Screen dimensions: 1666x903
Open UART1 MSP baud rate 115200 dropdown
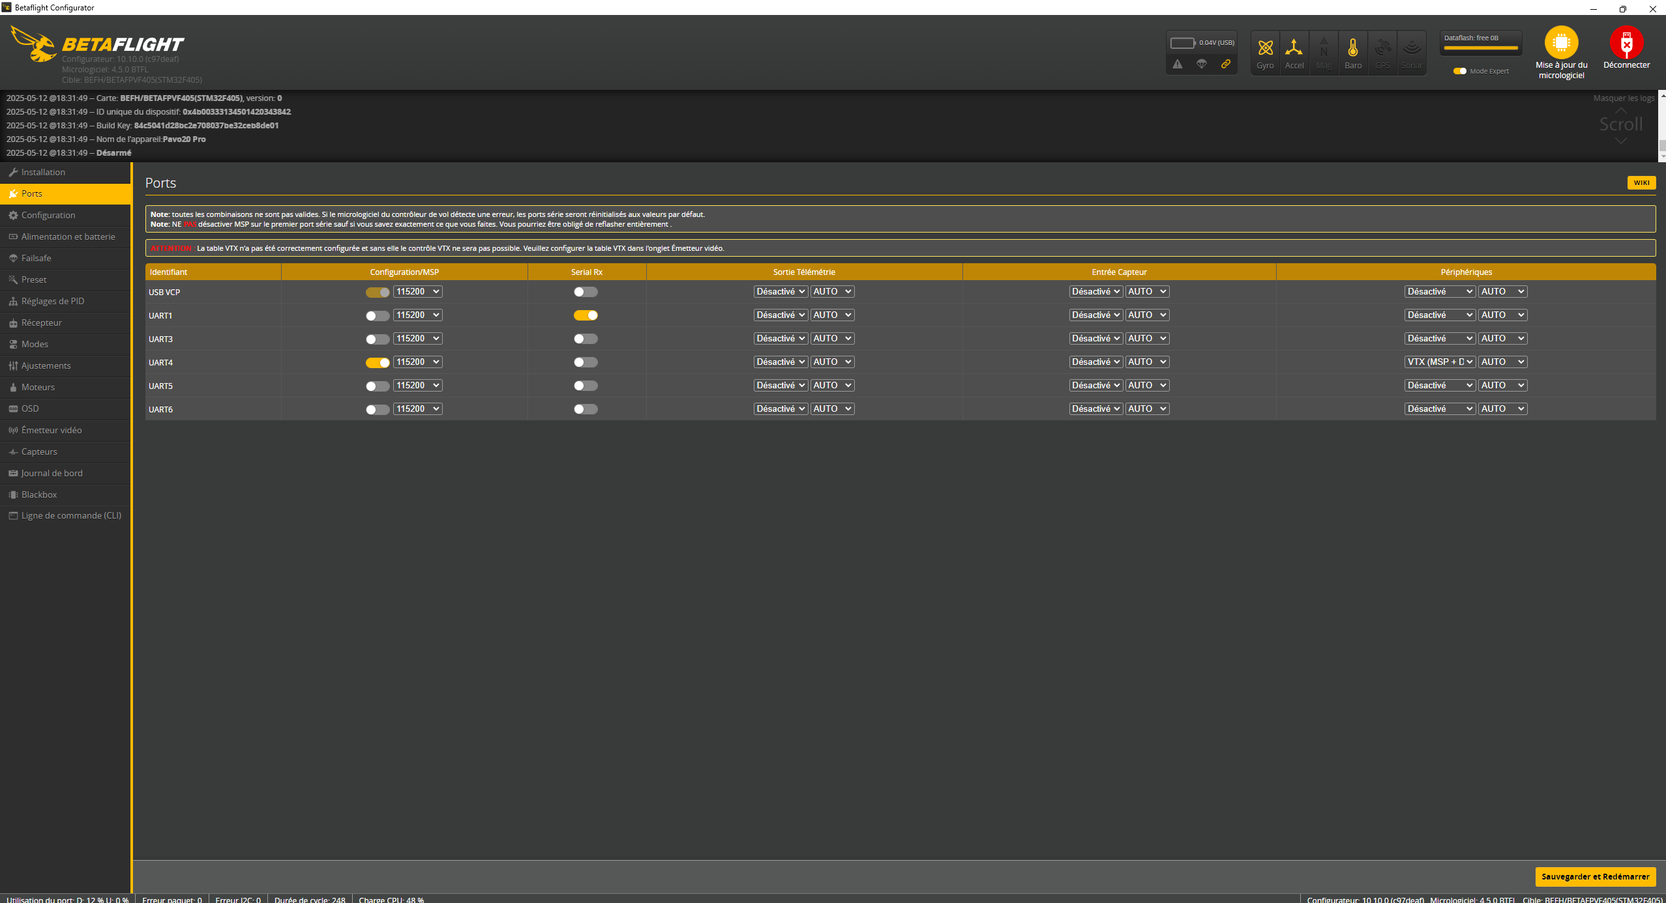point(417,315)
